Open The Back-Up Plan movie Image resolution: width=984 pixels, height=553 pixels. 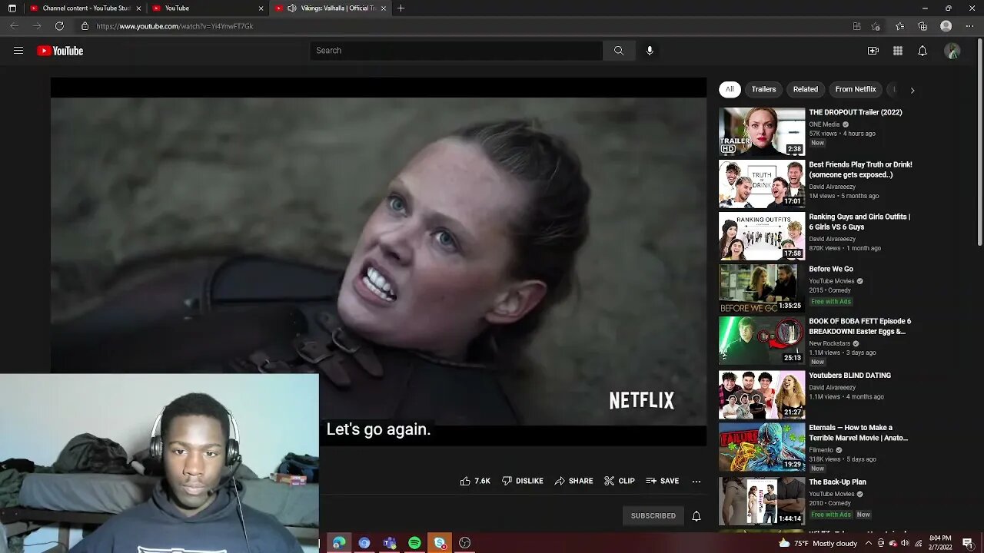coord(837,482)
